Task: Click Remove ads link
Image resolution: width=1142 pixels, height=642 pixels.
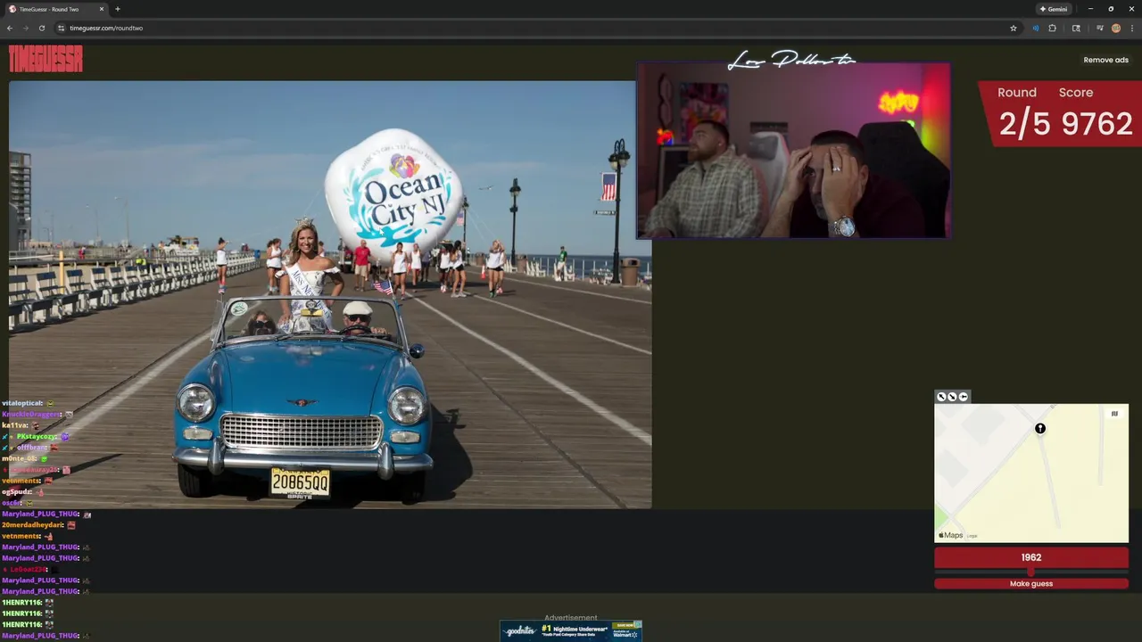Action: click(1105, 60)
